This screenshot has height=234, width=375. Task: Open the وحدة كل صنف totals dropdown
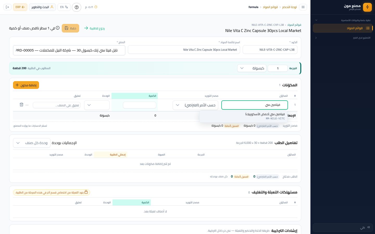(x=32, y=143)
